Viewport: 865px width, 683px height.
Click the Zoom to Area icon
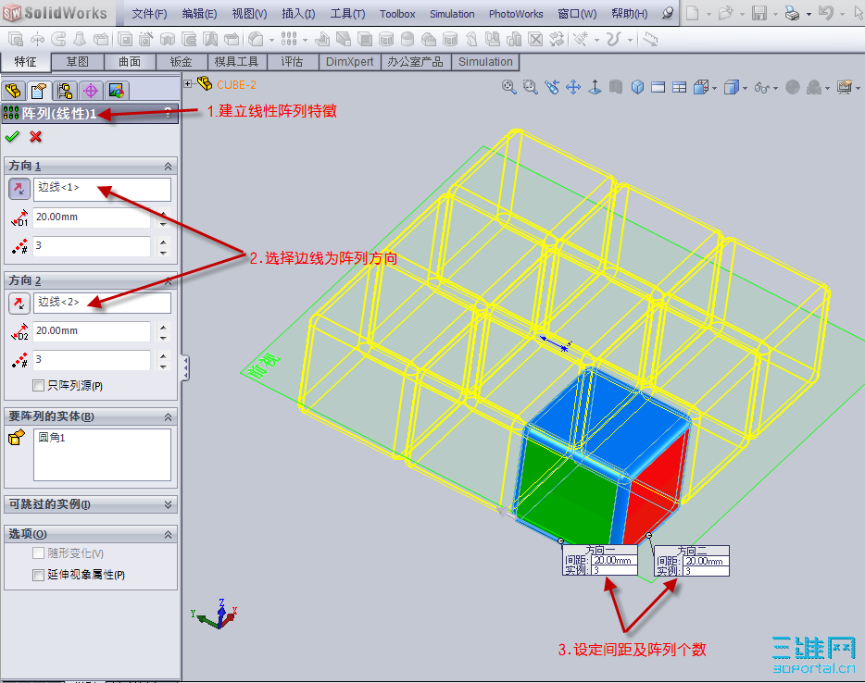point(530,87)
